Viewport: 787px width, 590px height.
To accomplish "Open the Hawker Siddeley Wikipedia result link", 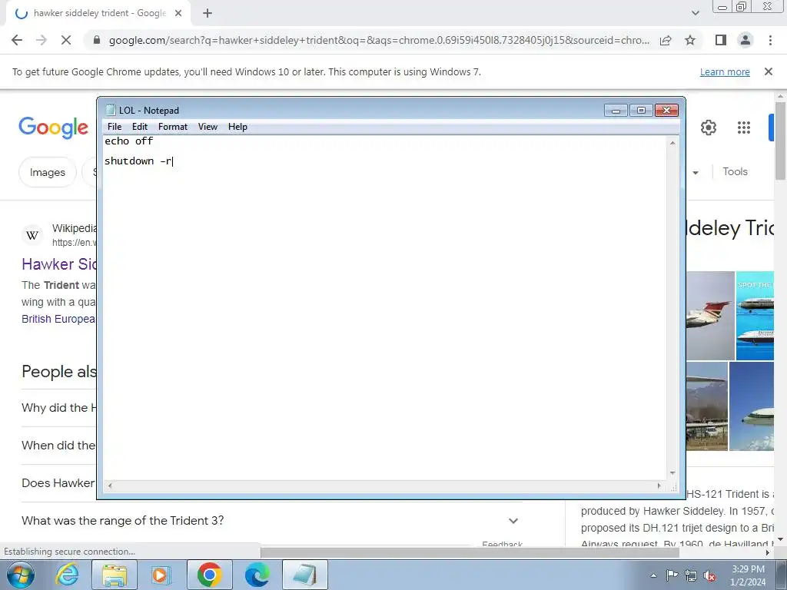I will 58,264.
